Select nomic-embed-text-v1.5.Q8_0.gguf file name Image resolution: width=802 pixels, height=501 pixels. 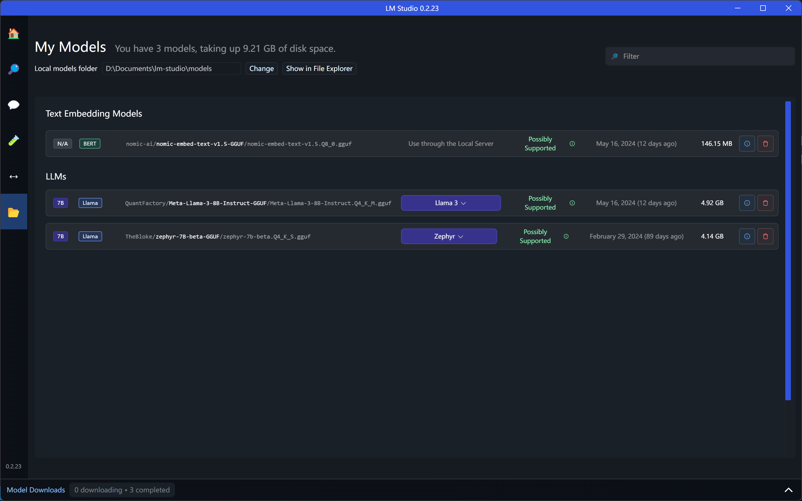(x=300, y=144)
